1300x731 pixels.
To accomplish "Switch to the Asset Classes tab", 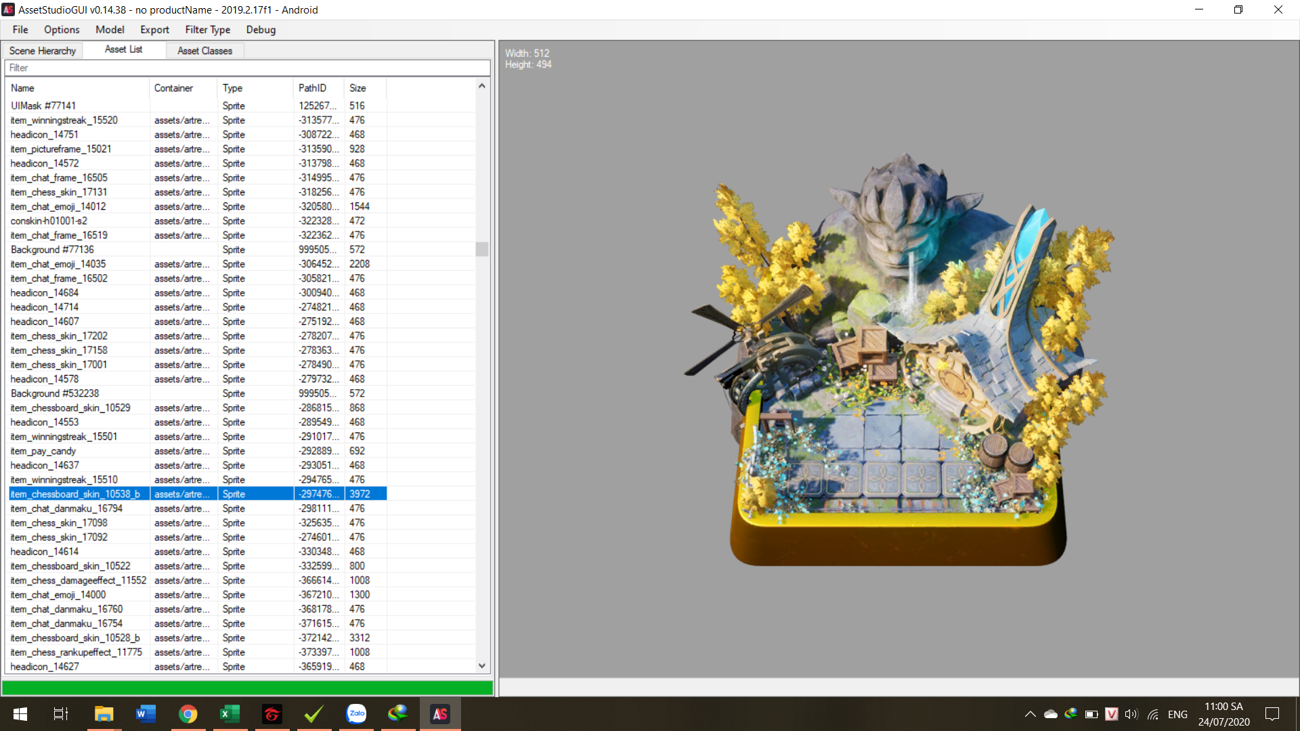I will [x=204, y=51].
